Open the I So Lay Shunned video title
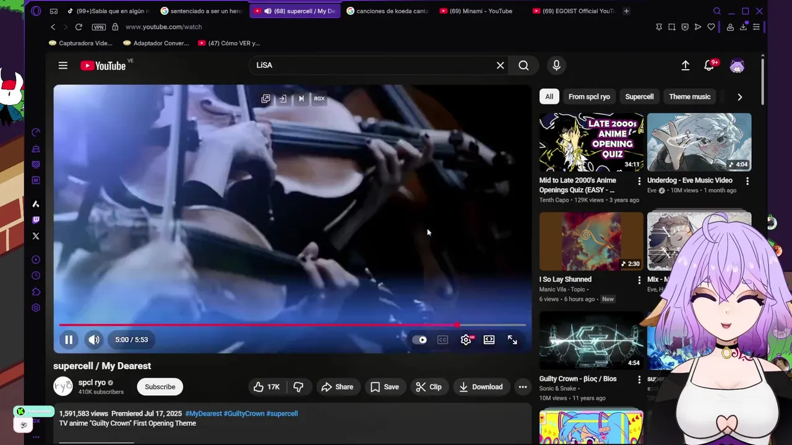792x445 pixels. 566,279
